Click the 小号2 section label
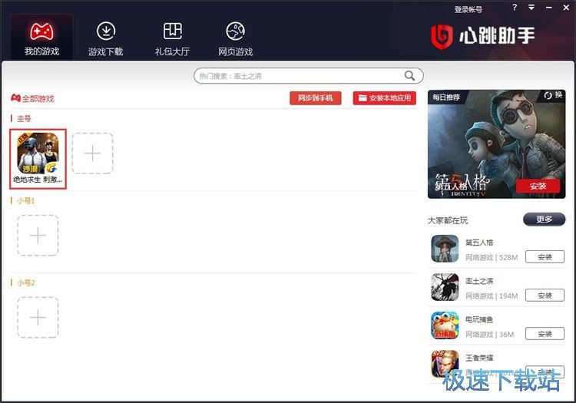This screenshot has width=576, height=403. click(25, 283)
